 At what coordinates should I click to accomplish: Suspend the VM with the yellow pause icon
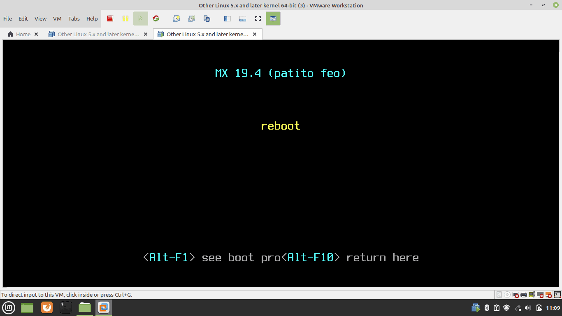click(125, 19)
